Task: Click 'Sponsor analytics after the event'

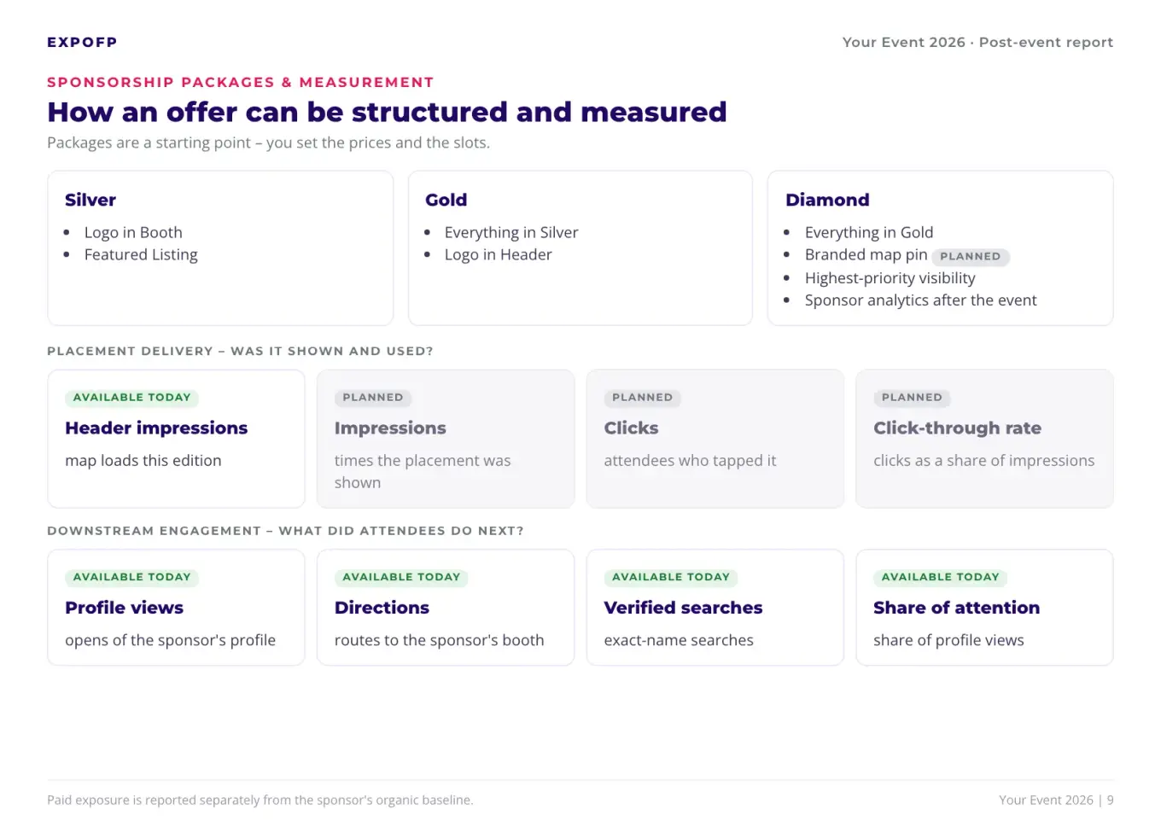Action: point(921,300)
